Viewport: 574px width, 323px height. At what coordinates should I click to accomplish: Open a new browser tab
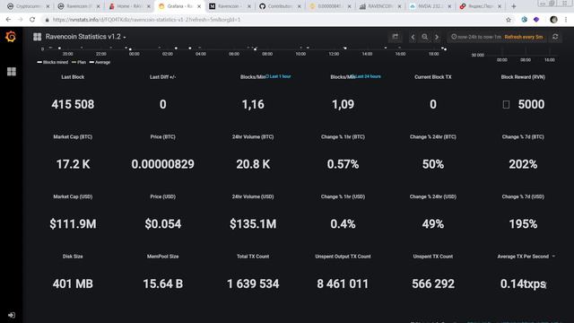(x=514, y=6)
